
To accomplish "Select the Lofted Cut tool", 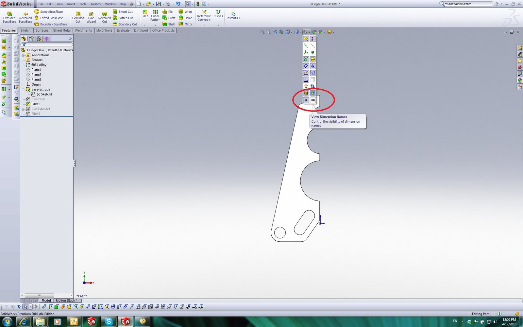I will click(x=123, y=18).
